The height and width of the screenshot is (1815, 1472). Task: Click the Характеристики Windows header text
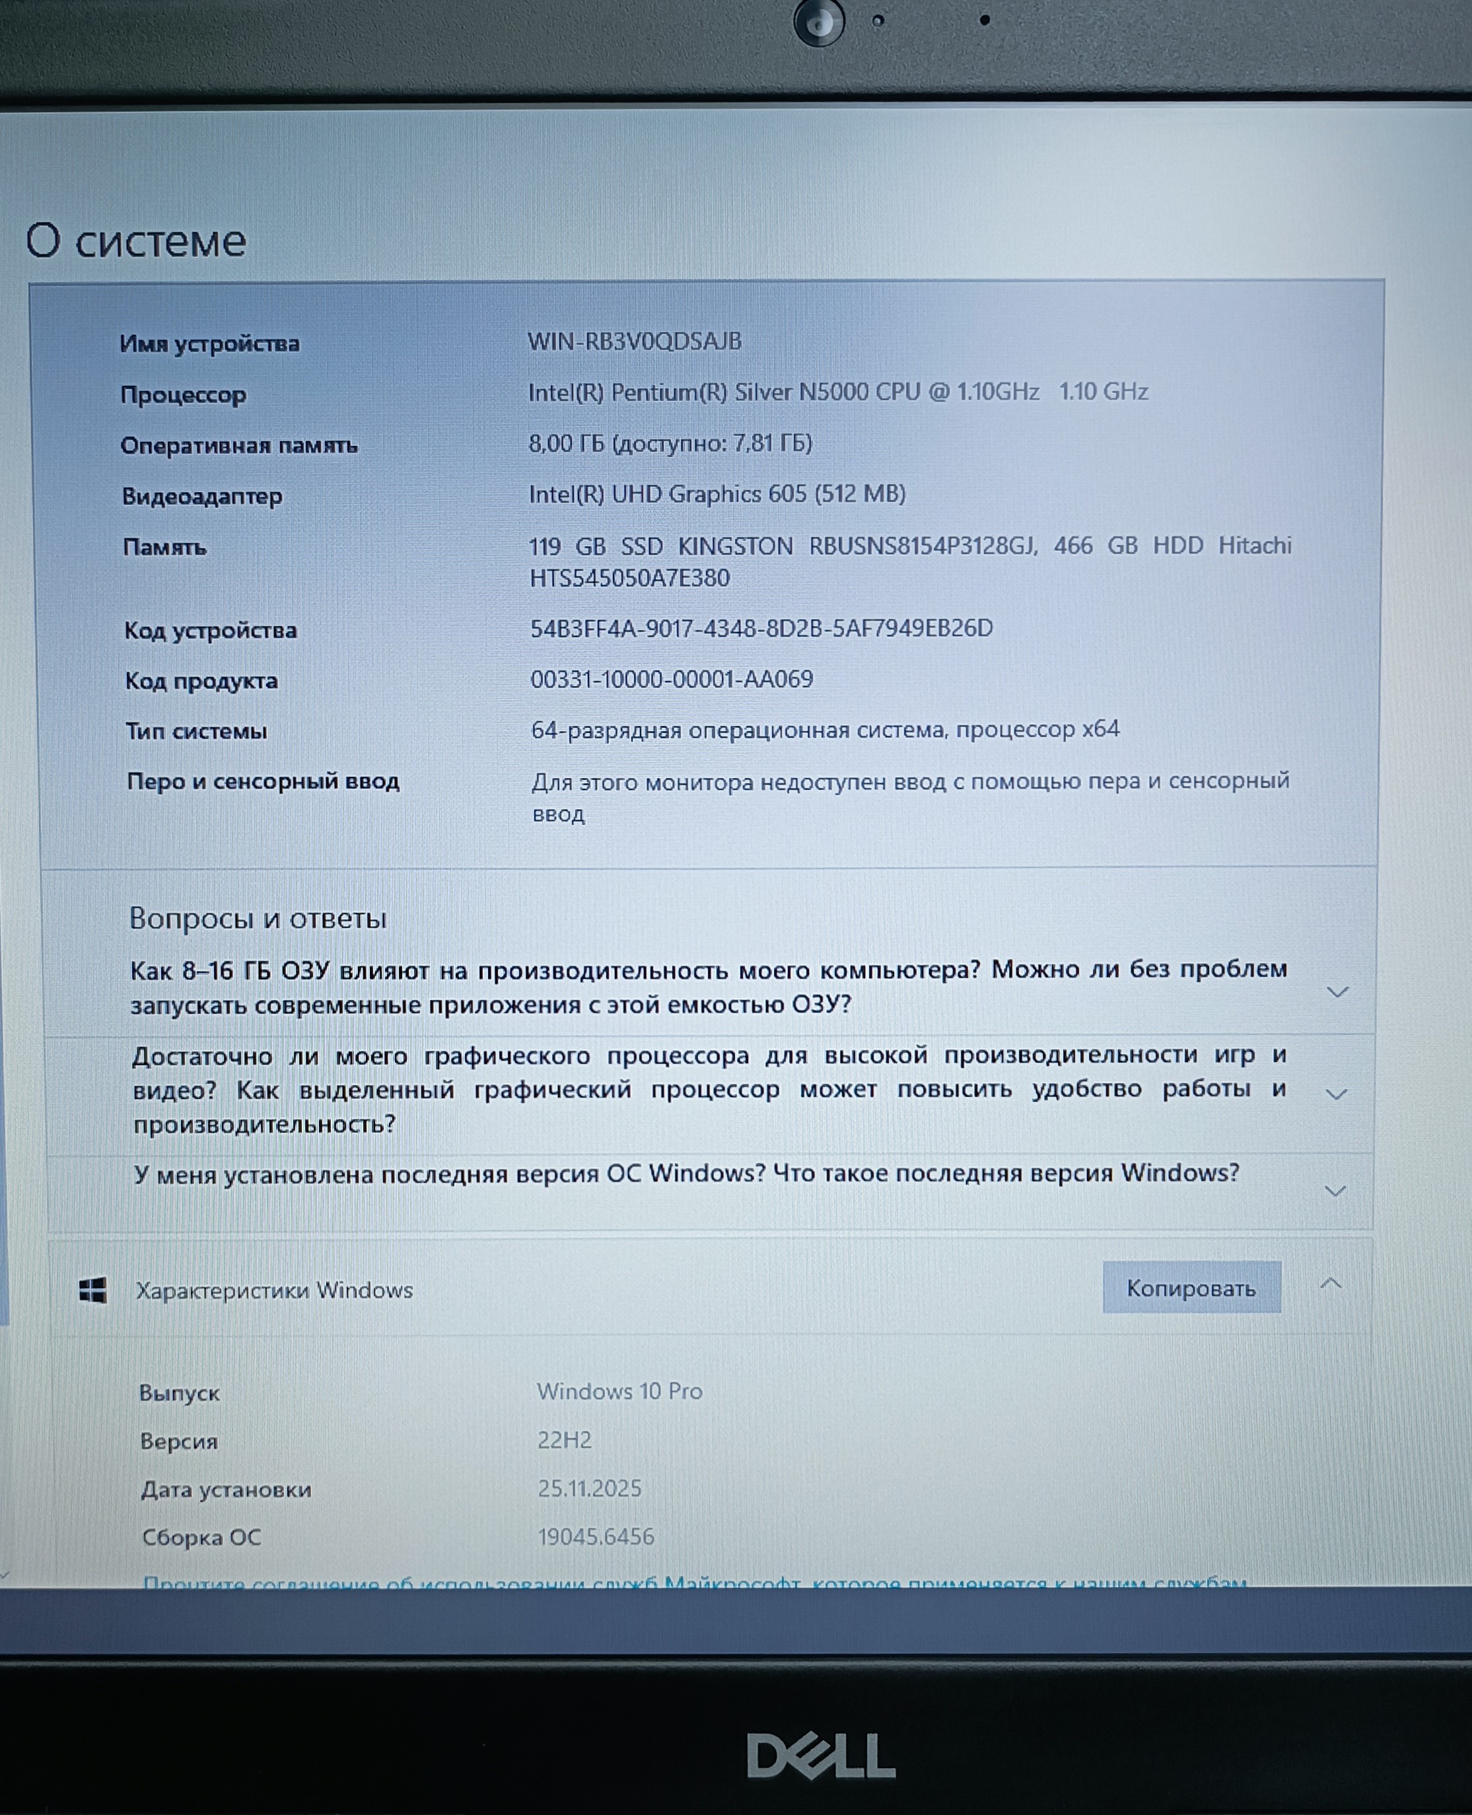click(x=275, y=1290)
